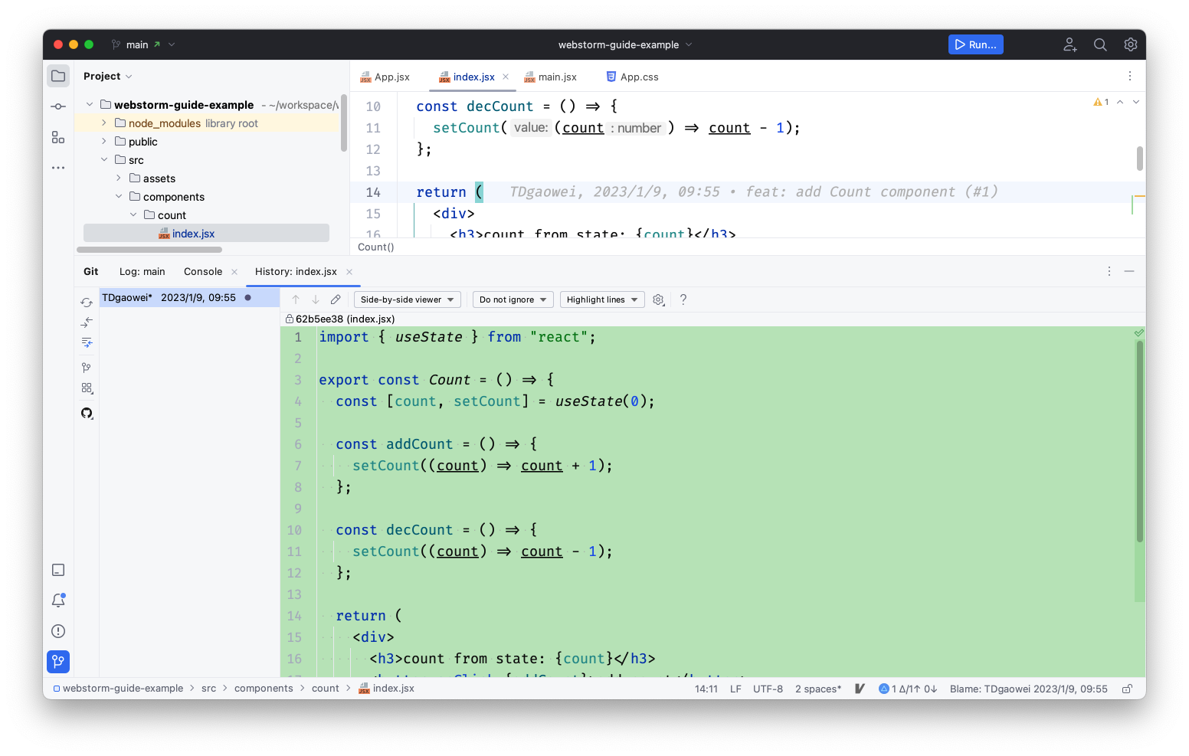Click the GitHub icon in Git panel
1189x756 pixels.
[x=87, y=414]
